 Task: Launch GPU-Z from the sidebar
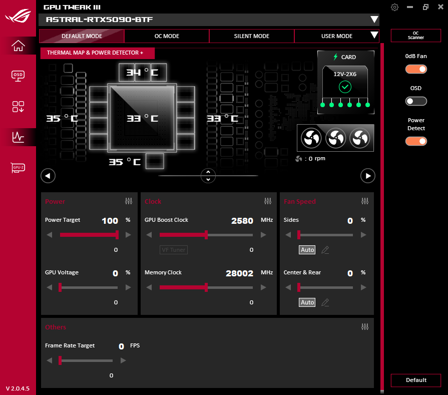pyautogui.click(x=18, y=168)
